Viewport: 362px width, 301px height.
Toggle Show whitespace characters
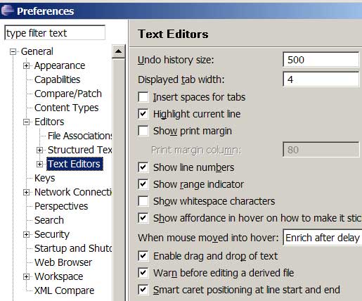coord(143,201)
